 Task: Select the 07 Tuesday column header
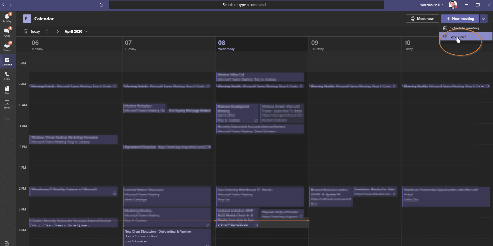point(169,45)
